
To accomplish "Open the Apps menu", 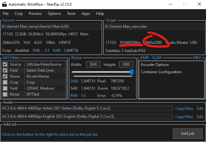I will coord(86,14).
